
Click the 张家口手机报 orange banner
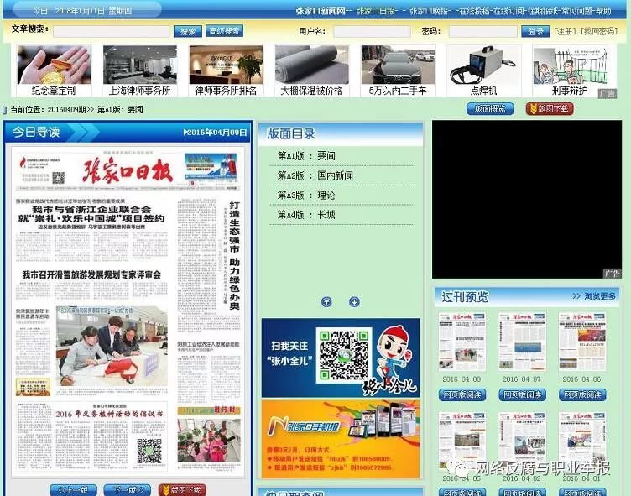coord(341,439)
